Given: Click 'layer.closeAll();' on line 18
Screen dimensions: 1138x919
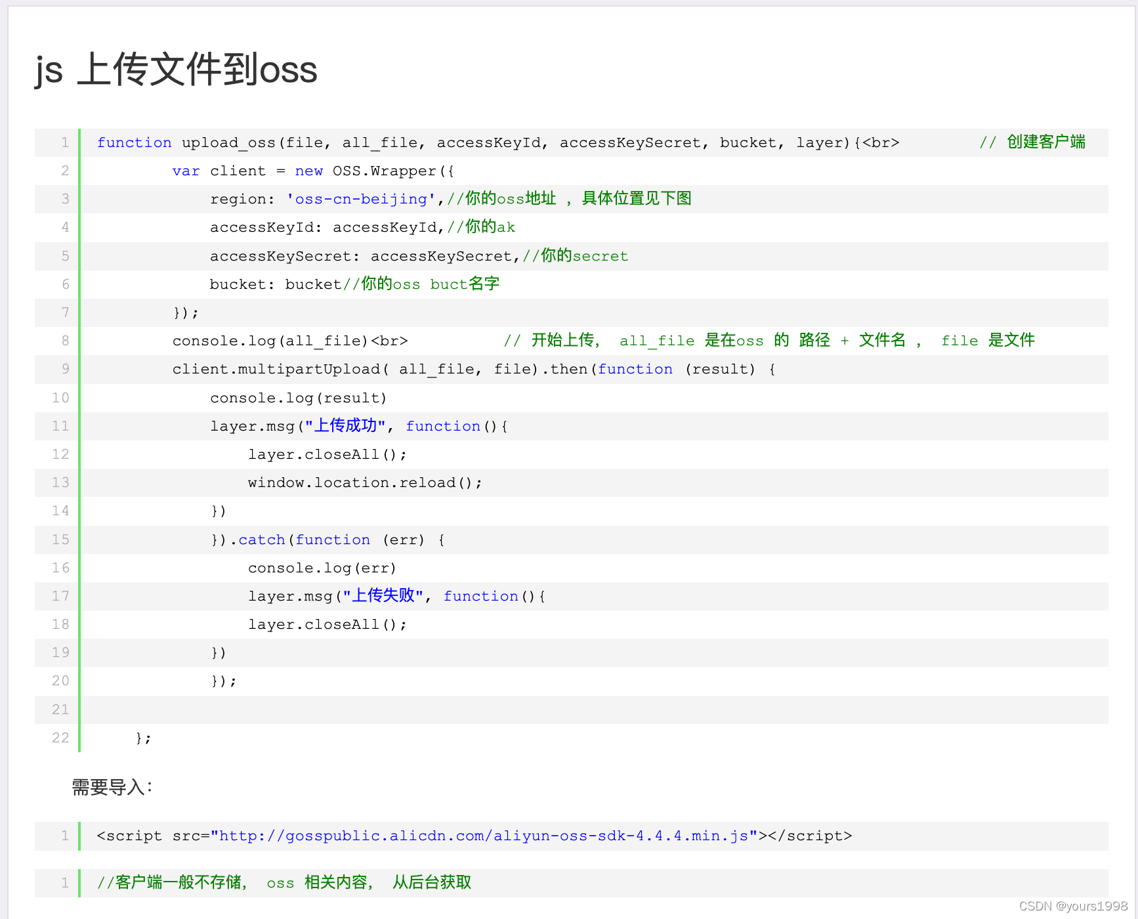Looking at the screenshot, I should pos(327,625).
